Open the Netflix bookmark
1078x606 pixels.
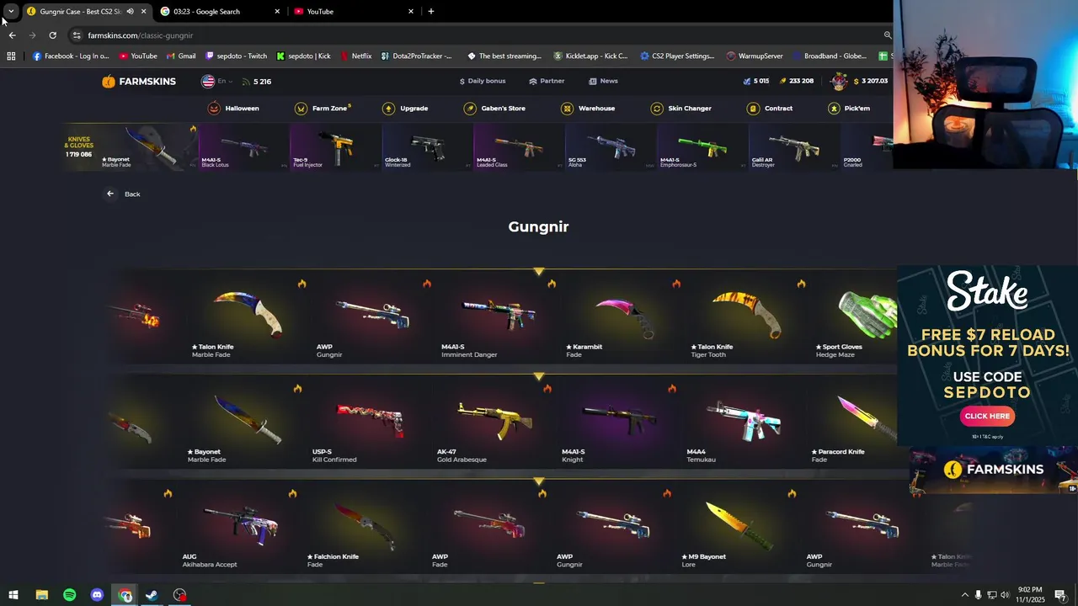click(356, 56)
